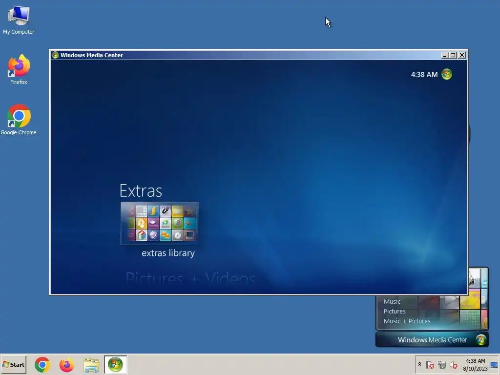Click the 'extras library' label
This screenshot has width=500, height=375.
coord(168,253)
